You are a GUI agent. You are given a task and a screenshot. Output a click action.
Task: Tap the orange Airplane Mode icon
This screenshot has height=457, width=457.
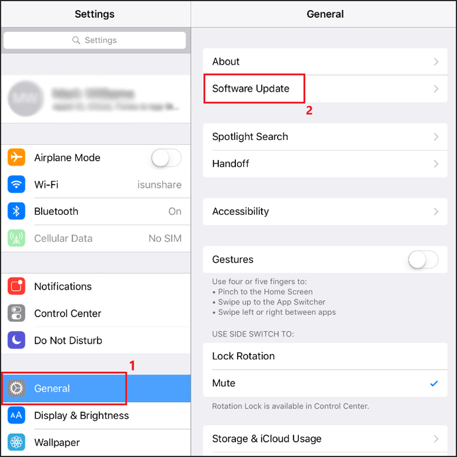(17, 158)
